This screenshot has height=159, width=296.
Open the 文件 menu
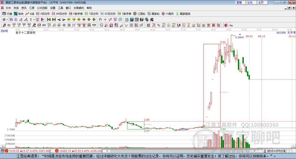(8, 8)
